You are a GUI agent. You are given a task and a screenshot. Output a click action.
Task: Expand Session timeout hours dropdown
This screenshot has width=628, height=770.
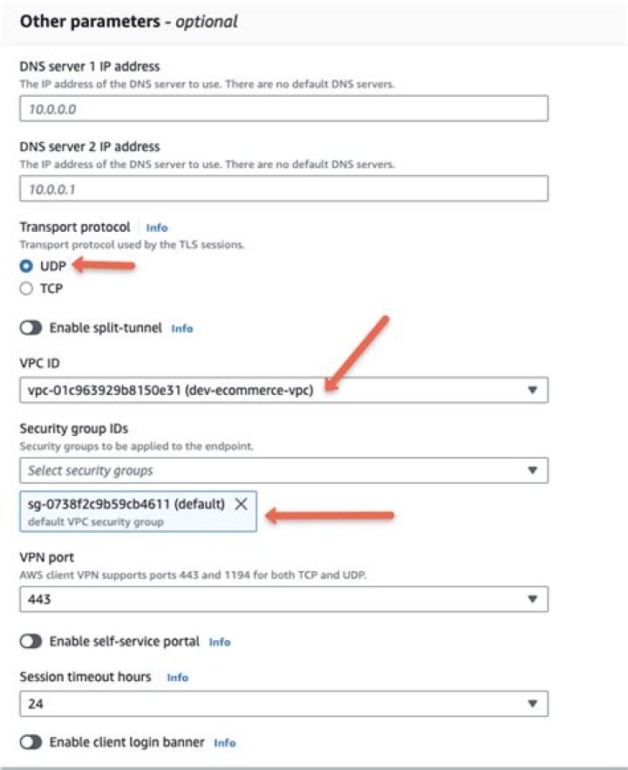point(283,704)
